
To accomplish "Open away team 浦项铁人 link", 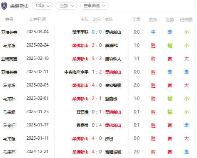I will coord(113,59).
